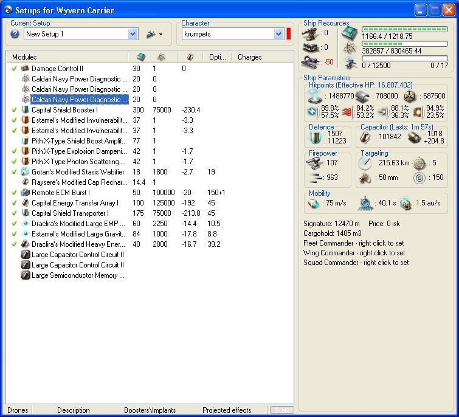The height and width of the screenshot is (417, 459).
Task: Click the Capital Shield Transporter I icon
Action: coord(26,213)
